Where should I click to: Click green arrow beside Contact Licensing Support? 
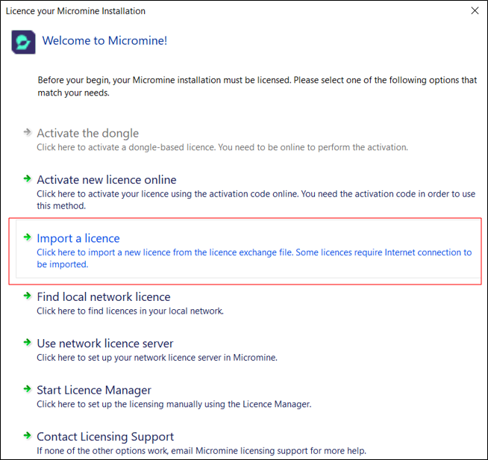(x=28, y=436)
